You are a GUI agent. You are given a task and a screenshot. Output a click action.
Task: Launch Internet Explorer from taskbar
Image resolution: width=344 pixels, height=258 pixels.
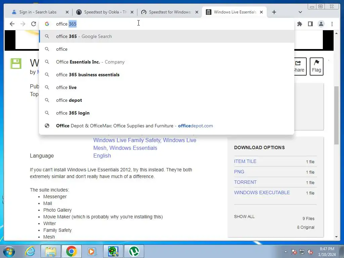(30, 251)
